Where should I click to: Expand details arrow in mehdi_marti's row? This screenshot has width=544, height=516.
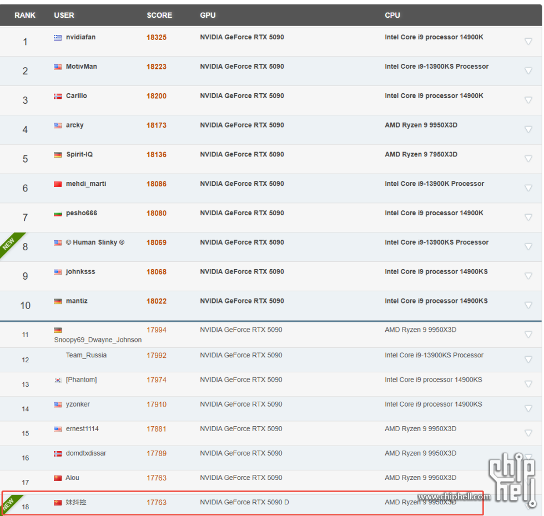tap(528, 188)
